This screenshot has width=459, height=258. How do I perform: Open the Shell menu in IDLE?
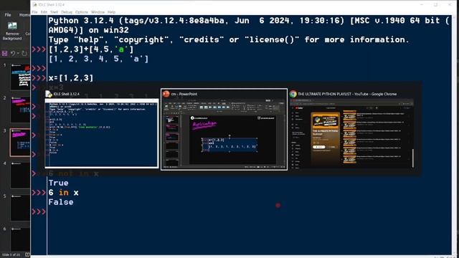(55, 12)
